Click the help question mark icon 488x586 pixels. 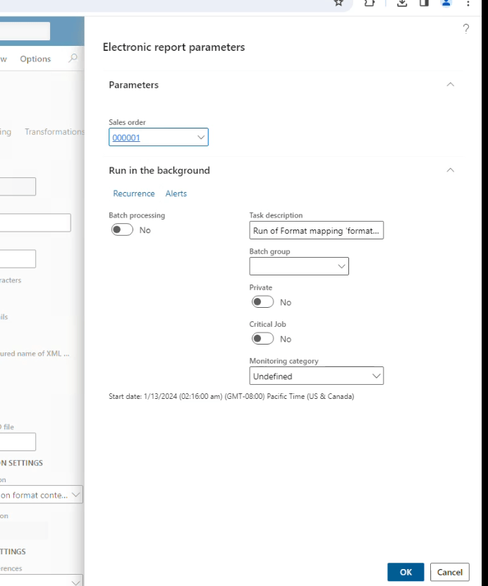465,29
